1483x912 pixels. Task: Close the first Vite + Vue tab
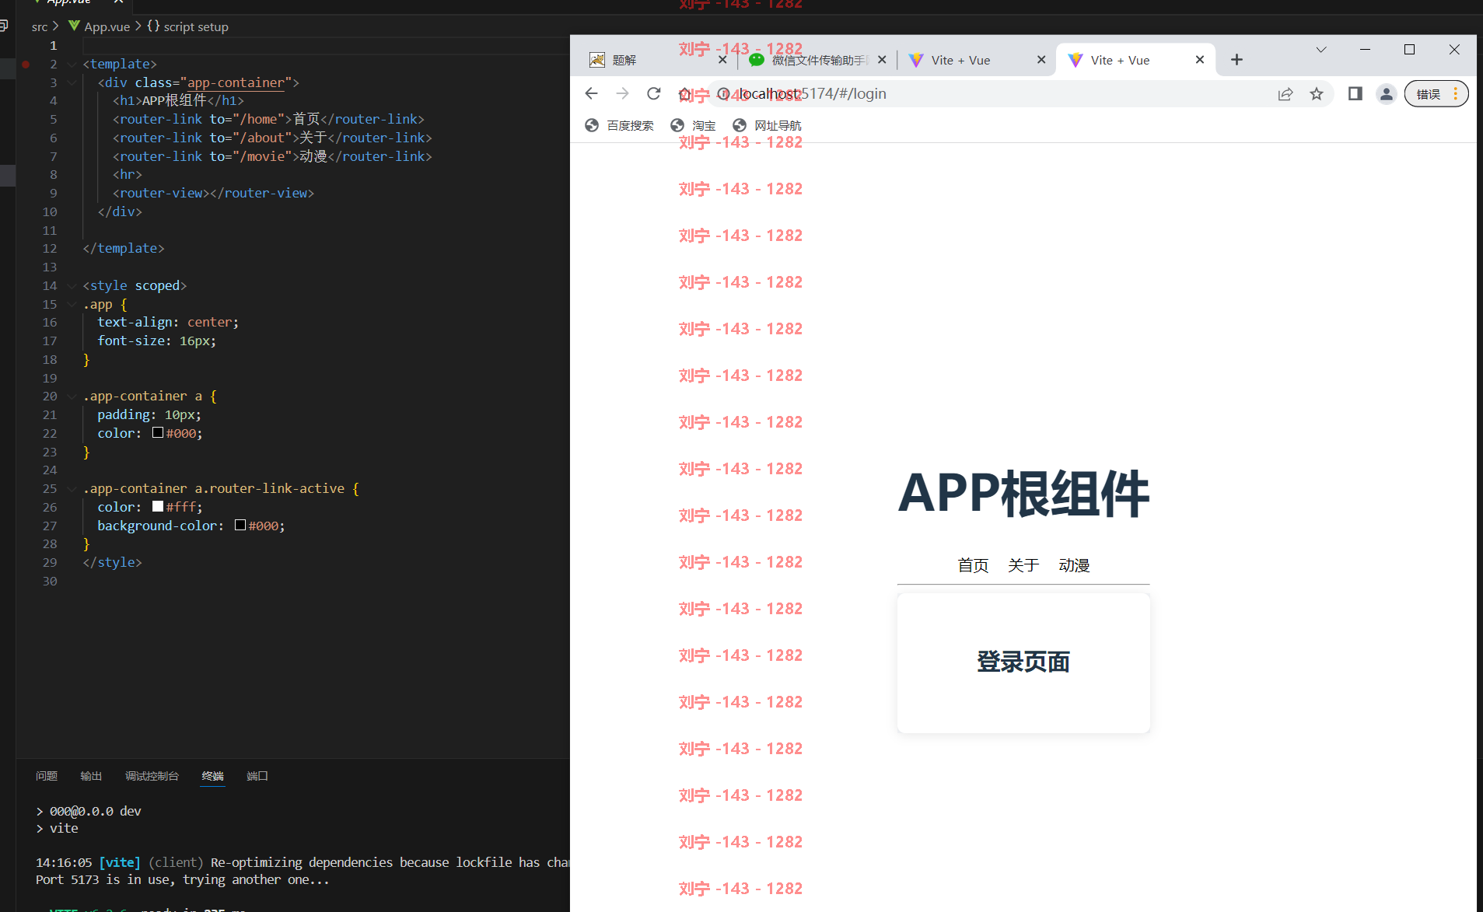[1041, 60]
